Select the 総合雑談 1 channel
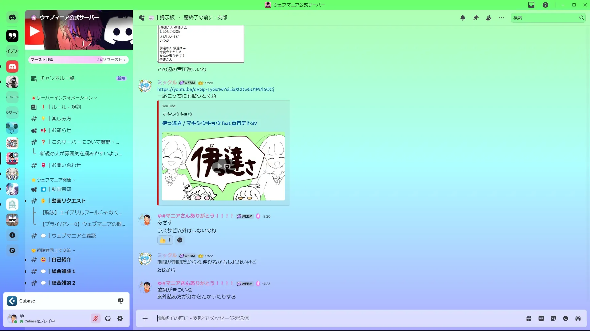This screenshot has height=331, width=590. (63, 271)
